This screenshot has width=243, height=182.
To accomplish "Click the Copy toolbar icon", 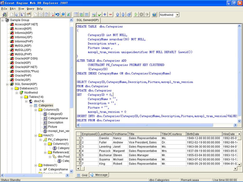I will pyautogui.click(x=41, y=15).
